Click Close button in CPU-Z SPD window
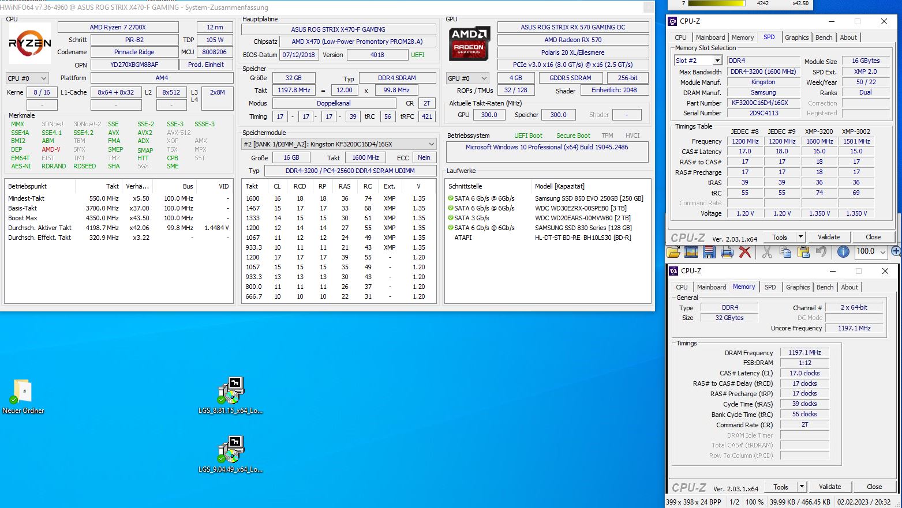Image resolution: width=902 pixels, height=508 pixels. pos(873,237)
